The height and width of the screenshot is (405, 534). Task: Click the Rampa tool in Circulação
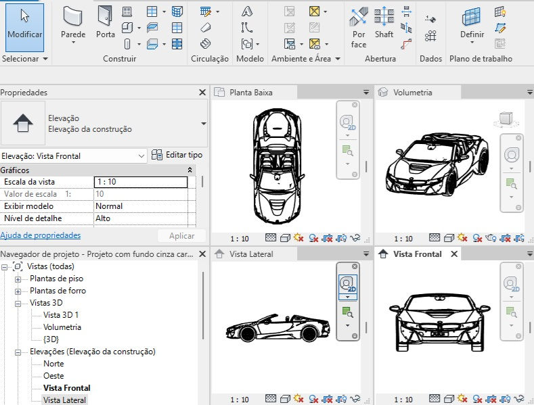(206, 28)
